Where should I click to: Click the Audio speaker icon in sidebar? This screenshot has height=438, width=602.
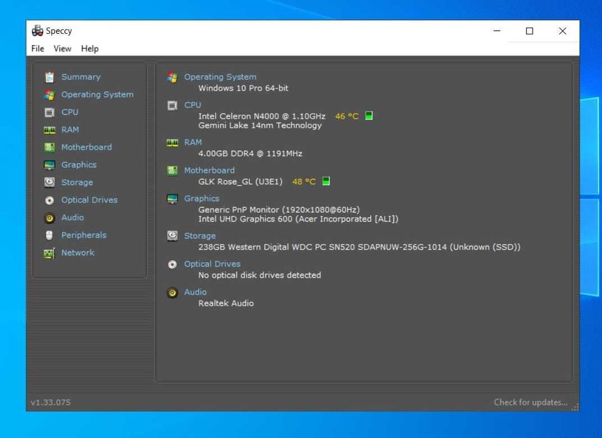(49, 218)
